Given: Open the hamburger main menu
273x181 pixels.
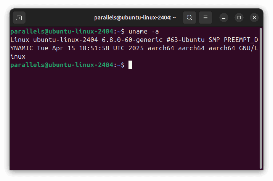Looking at the screenshot, I should (205, 18).
